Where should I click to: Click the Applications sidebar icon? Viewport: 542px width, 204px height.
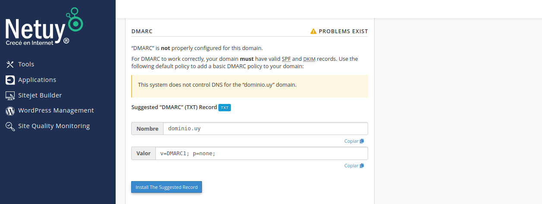[10, 80]
